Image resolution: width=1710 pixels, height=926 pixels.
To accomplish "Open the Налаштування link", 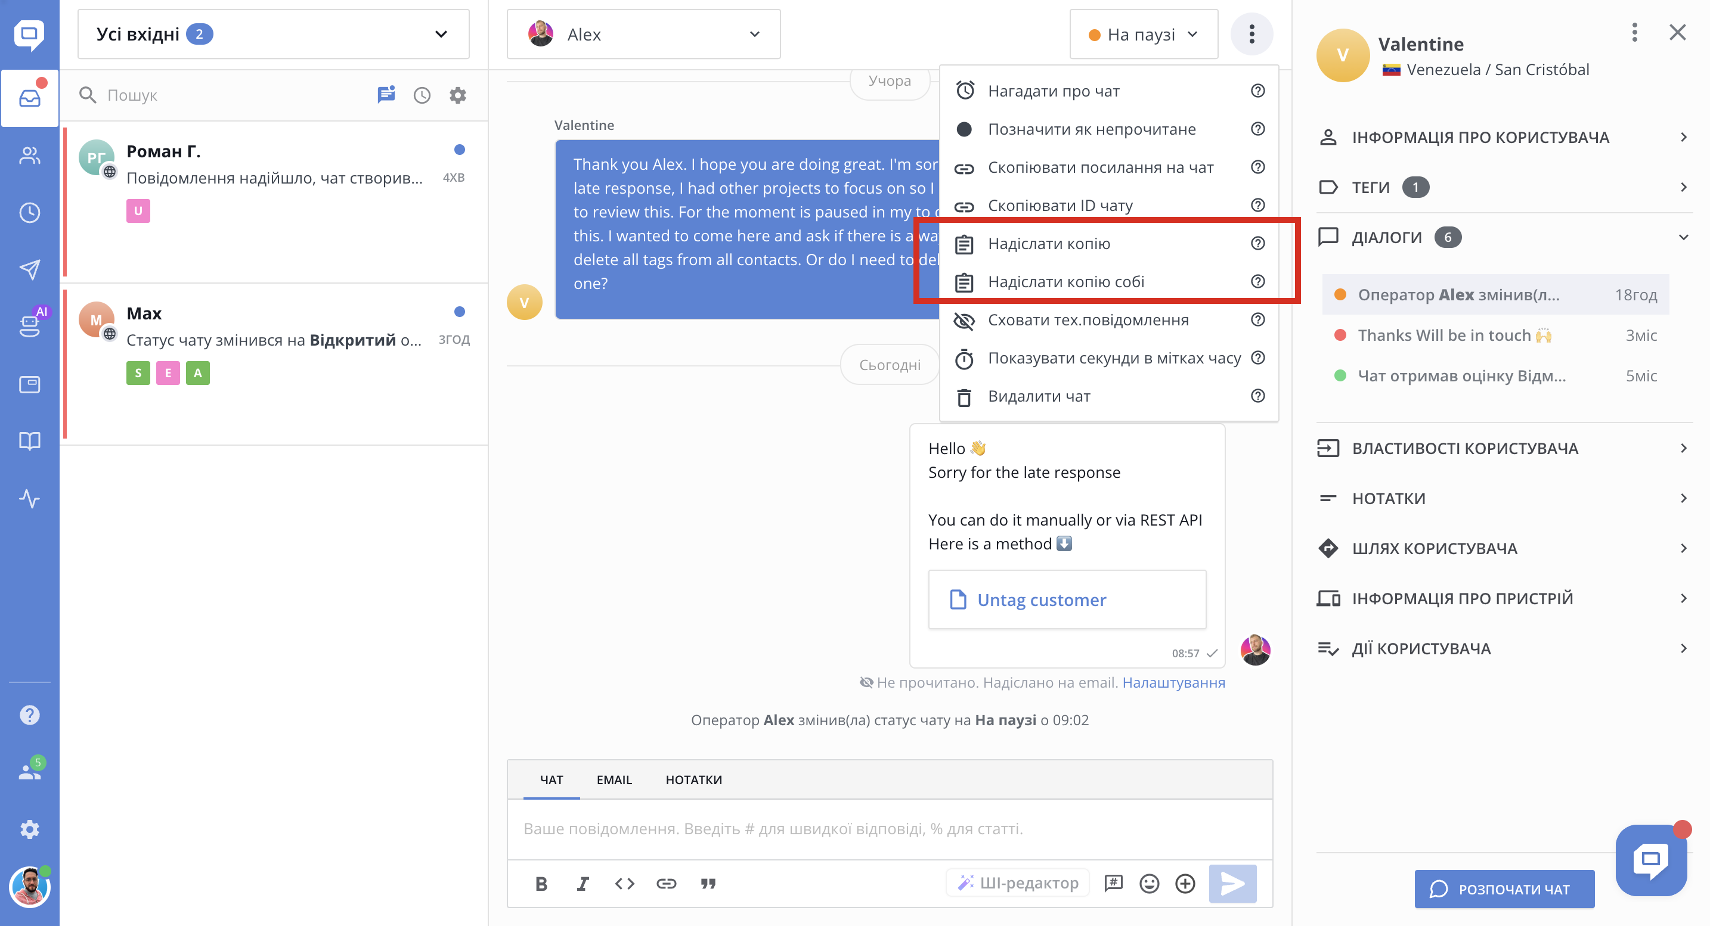I will pyautogui.click(x=1173, y=682).
